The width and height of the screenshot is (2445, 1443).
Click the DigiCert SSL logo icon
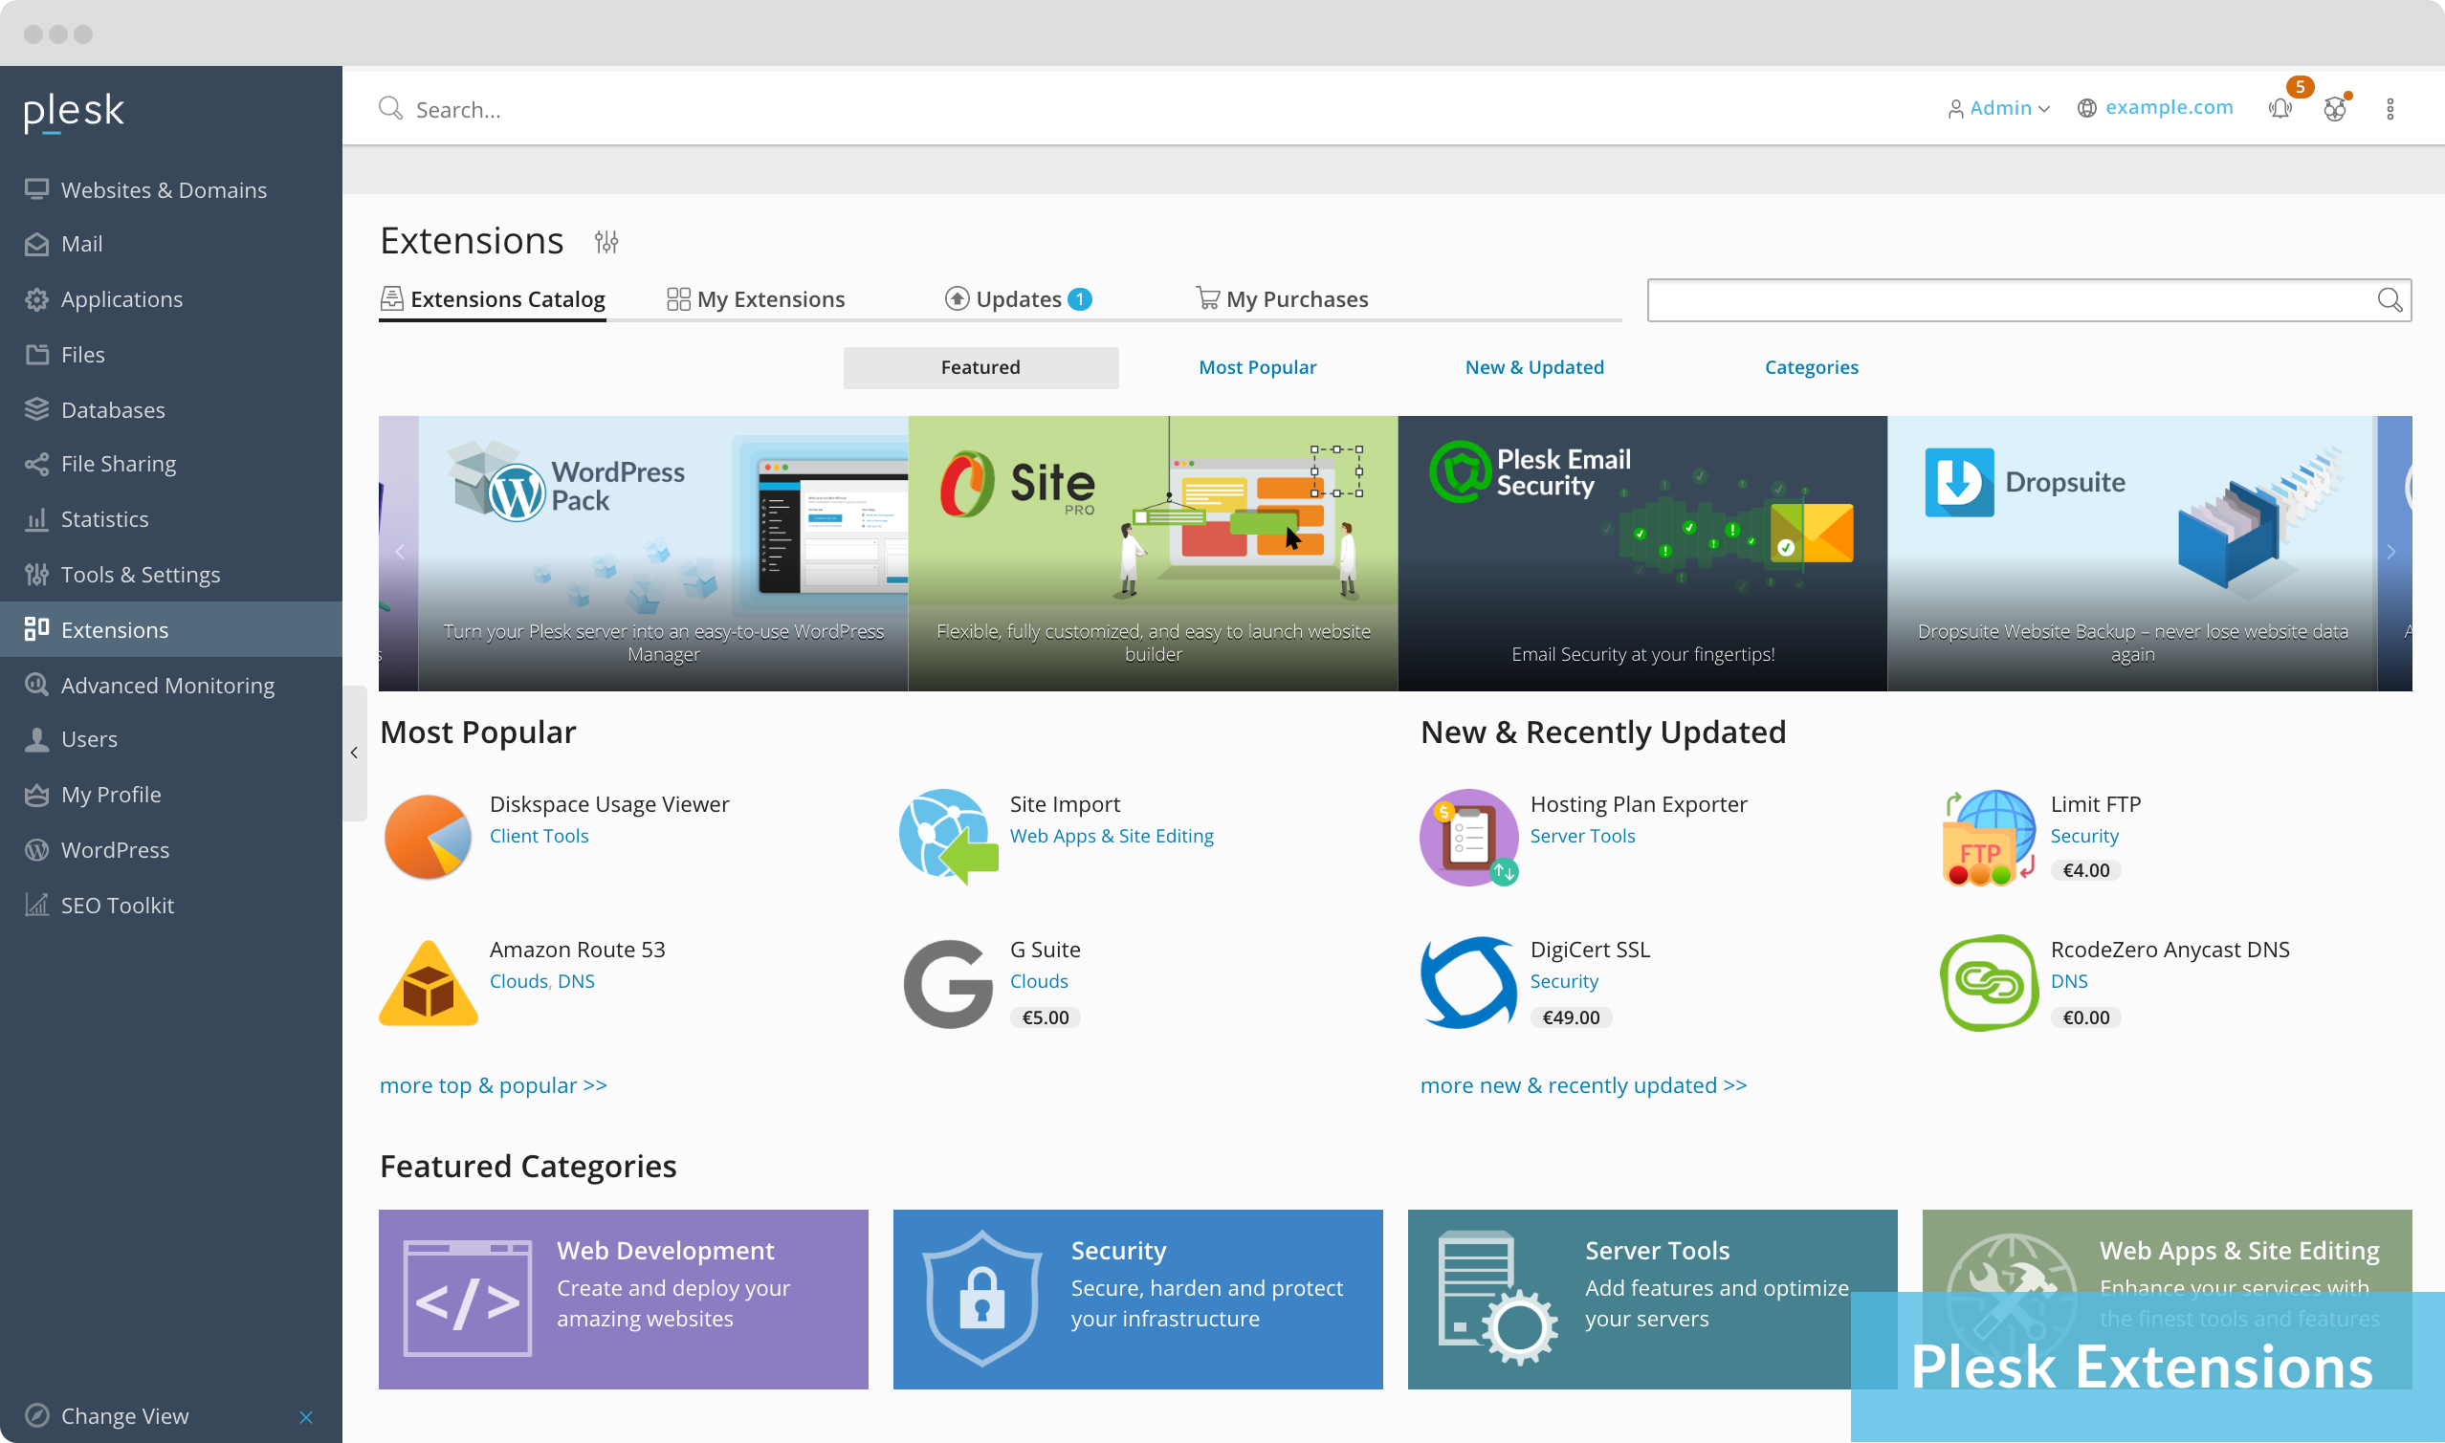click(1467, 983)
